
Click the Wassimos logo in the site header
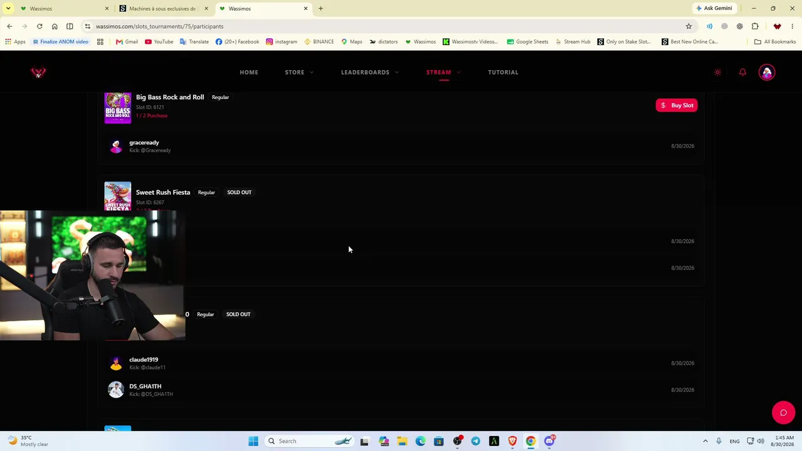(38, 73)
